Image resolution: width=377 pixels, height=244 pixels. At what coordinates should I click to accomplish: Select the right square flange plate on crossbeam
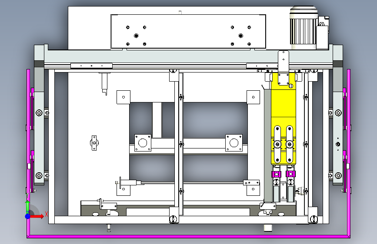tap(234, 143)
